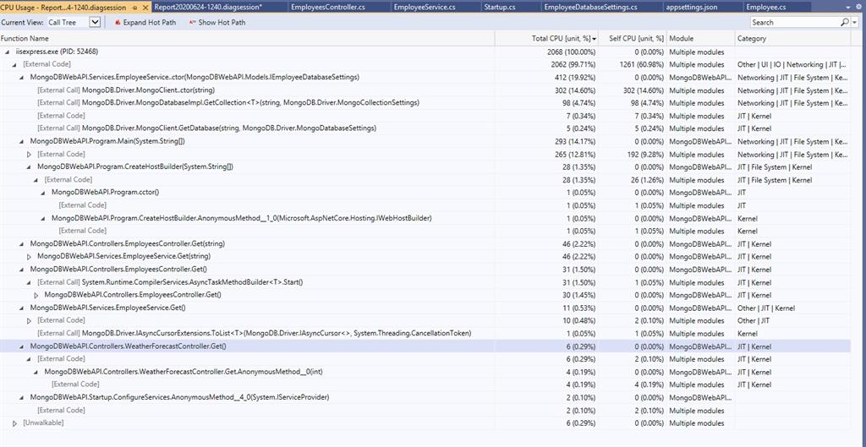Expand the [Unwalkable] node

click(x=15, y=422)
